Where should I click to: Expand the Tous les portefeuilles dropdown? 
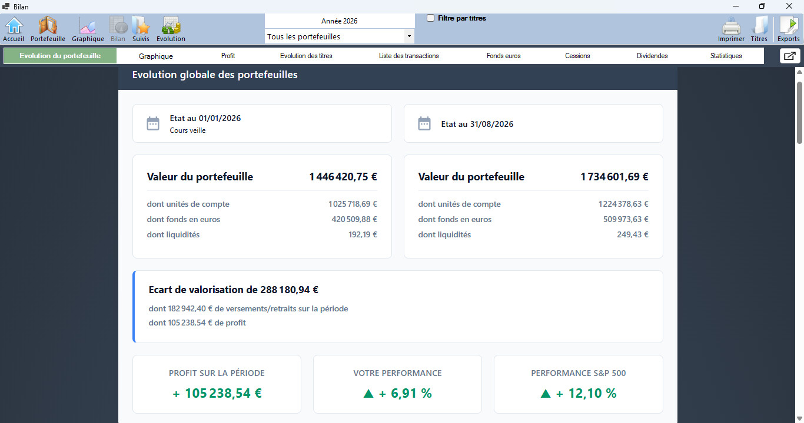click(x=340, y=36)
